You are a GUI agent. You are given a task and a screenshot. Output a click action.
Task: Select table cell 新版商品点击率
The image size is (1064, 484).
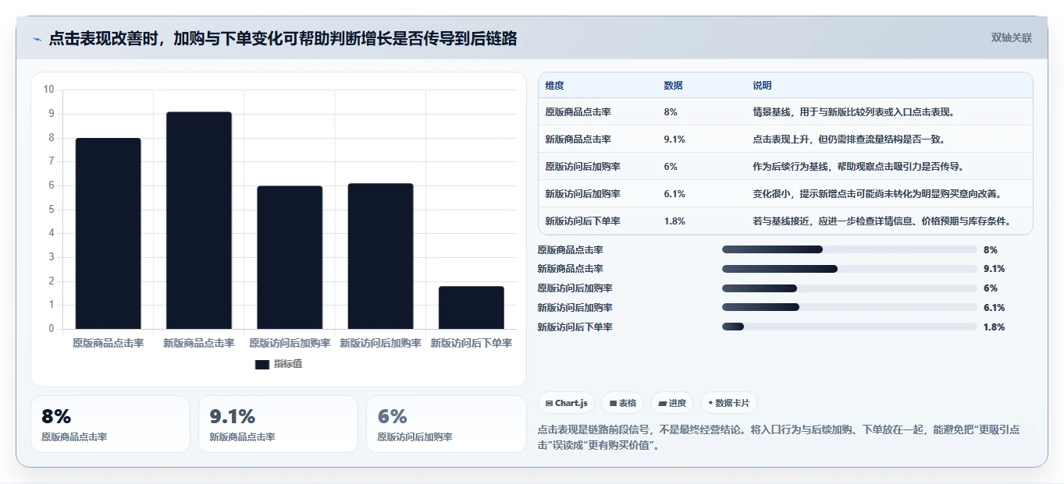tap(578, 140)
